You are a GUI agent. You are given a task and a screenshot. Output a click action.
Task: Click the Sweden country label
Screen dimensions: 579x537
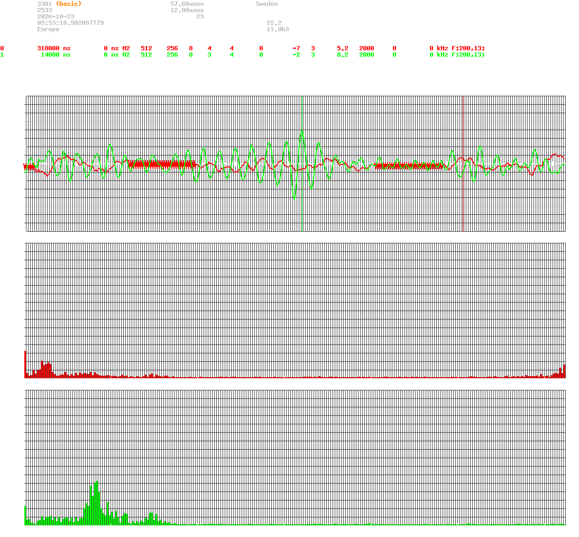266,4
